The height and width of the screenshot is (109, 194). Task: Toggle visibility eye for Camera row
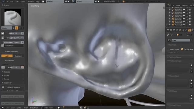pyautogui.click(x=184, y=19)
